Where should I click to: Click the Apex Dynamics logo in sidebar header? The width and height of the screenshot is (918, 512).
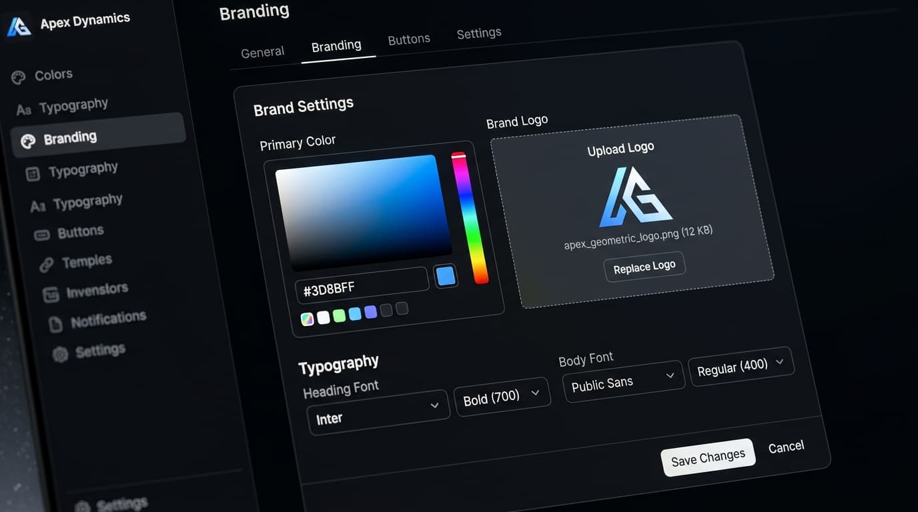click(19, 27)
